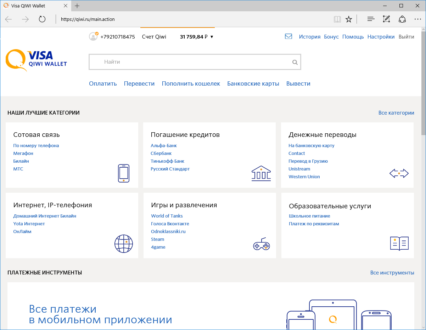The width and height of the screenshot is (426, 330).
Task: Click the bank building icon in Погашение кредитов
Action: tap(261, 173)
